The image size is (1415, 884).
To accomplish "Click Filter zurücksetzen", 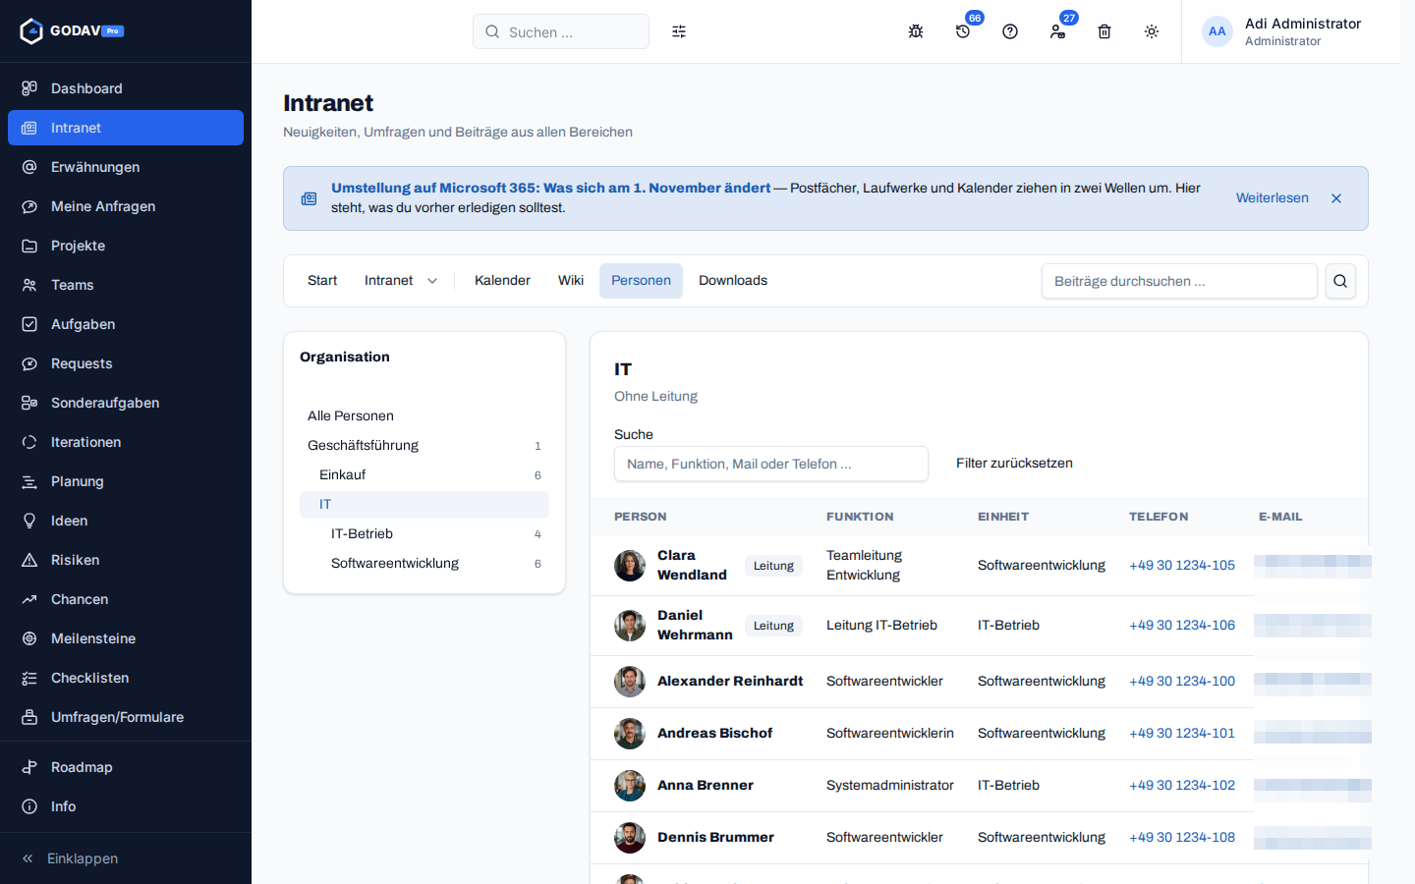I will (1014, 464).
